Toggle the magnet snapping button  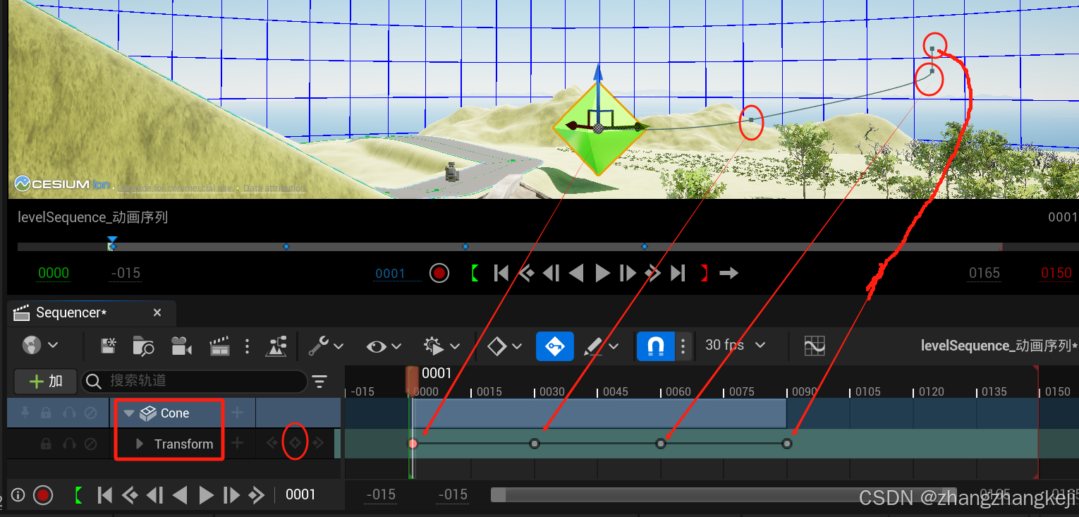[x=656, y=346]
